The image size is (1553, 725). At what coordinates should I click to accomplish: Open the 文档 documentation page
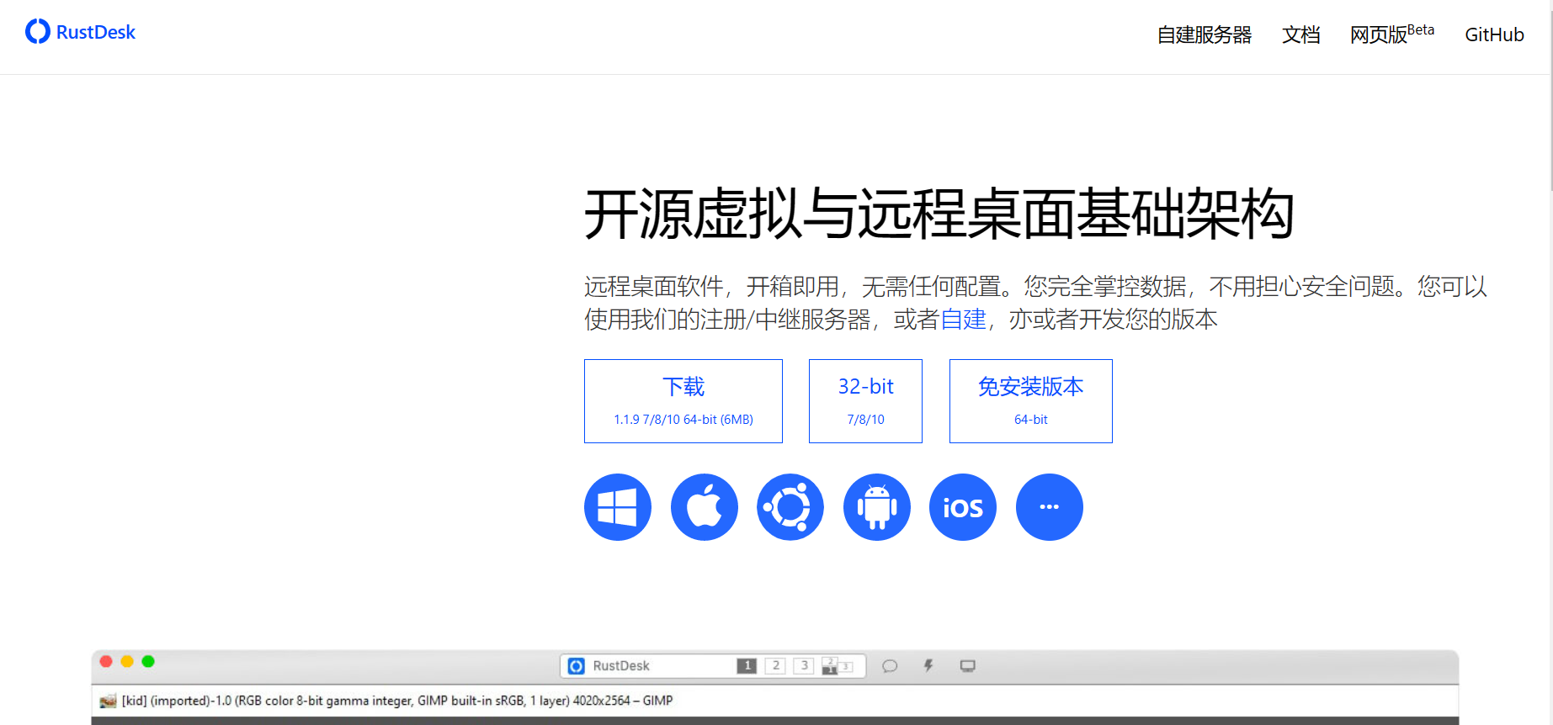[x=1300, y=34]
